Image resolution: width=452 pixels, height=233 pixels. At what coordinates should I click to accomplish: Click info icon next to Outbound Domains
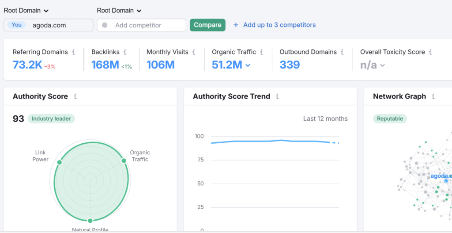342,52
